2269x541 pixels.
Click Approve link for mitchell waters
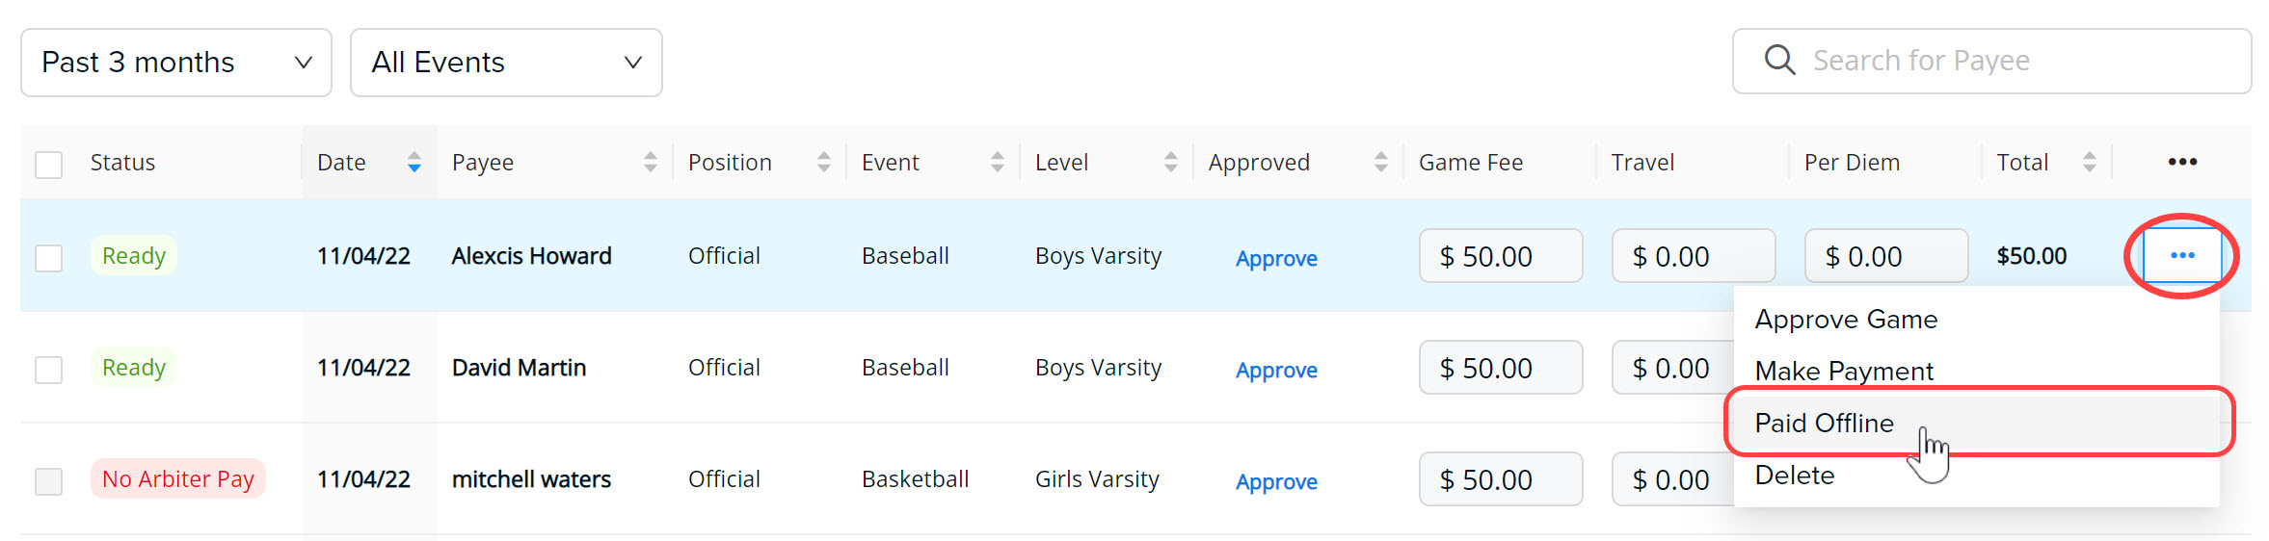1276,481
